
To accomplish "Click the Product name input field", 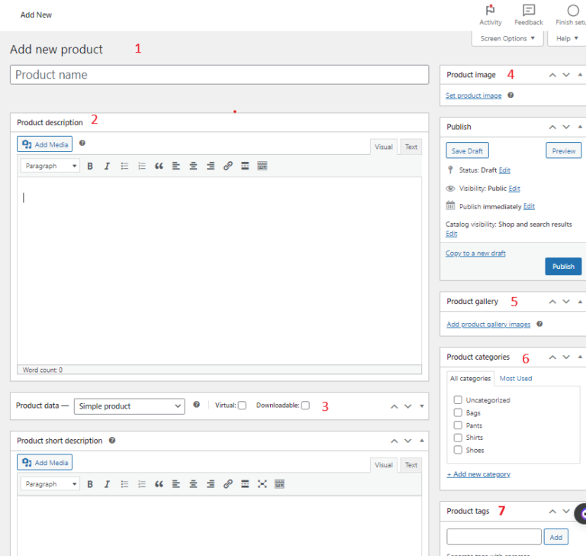I will (x=220, y=75).
